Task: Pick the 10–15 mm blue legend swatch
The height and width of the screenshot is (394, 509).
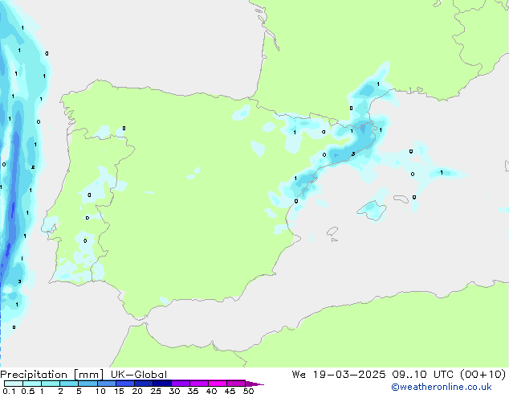Action: click(x=106, y=384)
